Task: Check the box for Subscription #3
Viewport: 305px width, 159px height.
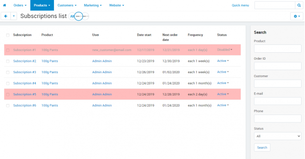Action: (x=8, y=72)
